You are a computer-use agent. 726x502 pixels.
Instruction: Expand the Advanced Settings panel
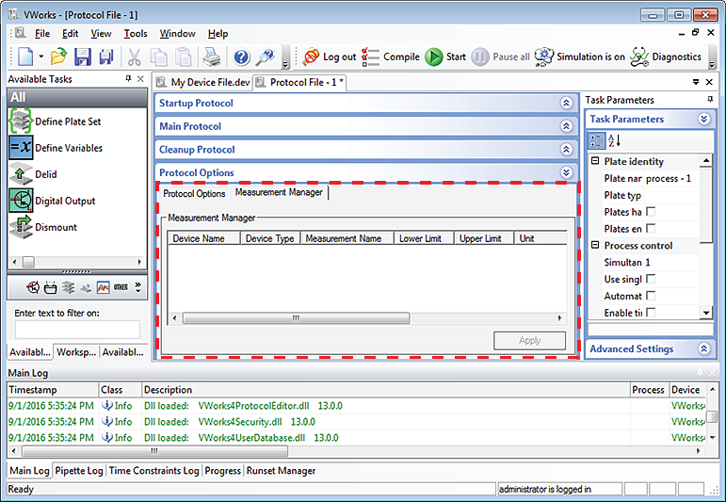[703, 349]
